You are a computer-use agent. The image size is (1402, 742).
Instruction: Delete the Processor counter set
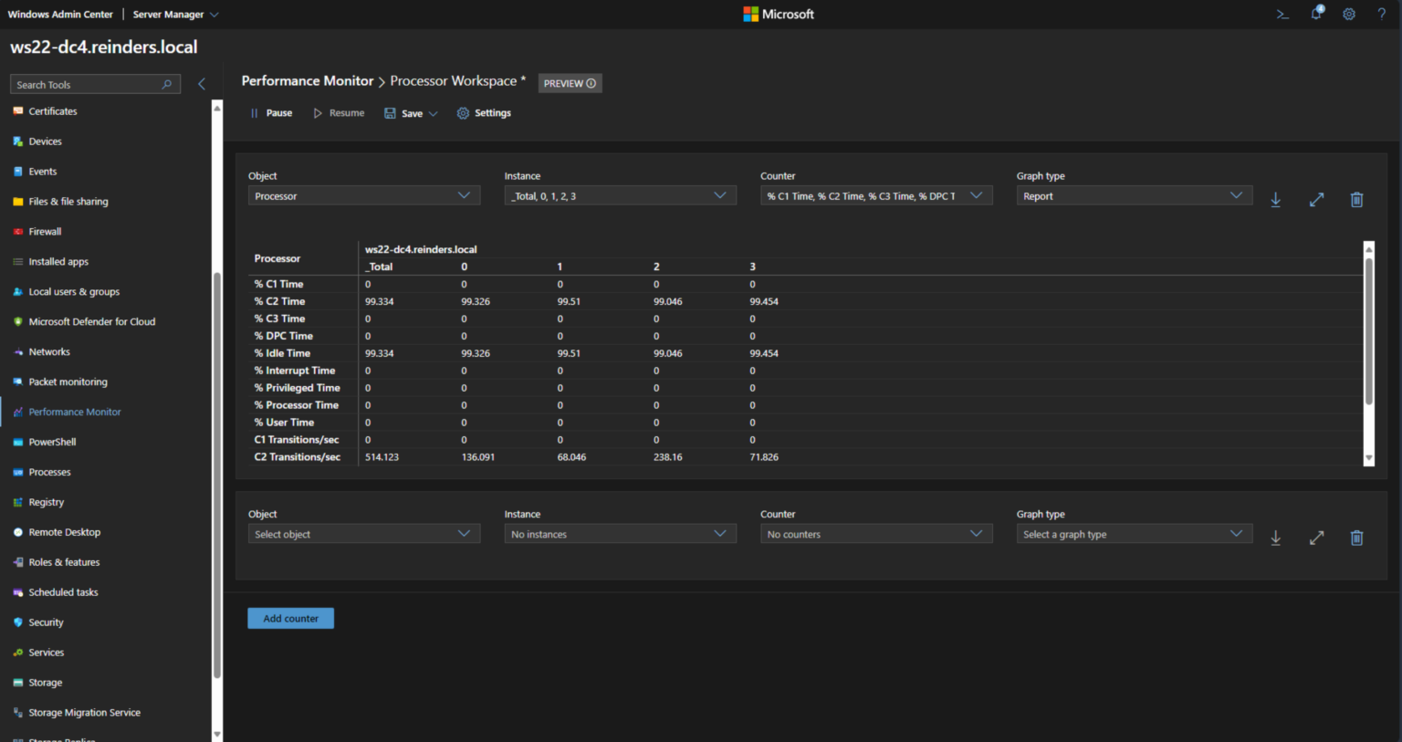tap(1356, 199)
